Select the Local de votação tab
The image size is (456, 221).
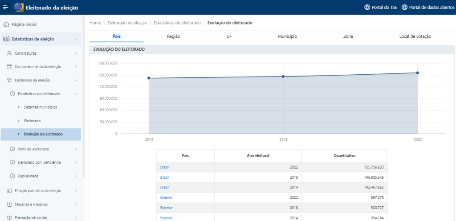415,36
